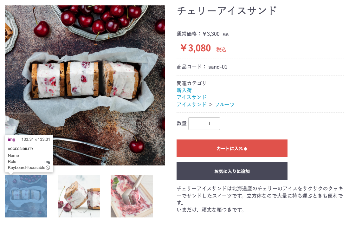Click the red ￥3,080 sale price
The image size is (349, 226).
click(195, 48)
